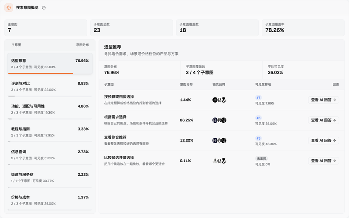Select the 价格与成本 intent item
The width and height of the screenshot is (349, 218).
pyautogui.click(x=50, y=201)
